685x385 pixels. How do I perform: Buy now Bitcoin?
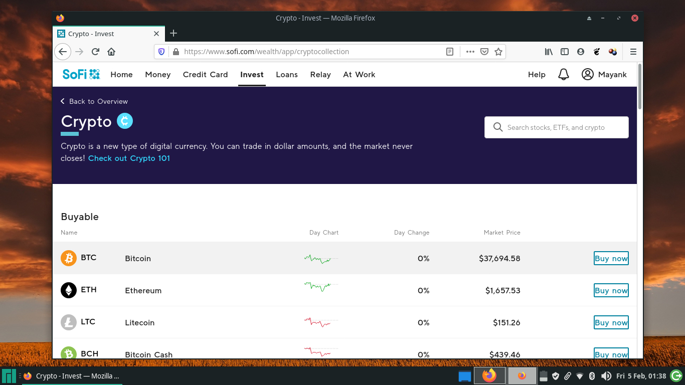(611, 258)
